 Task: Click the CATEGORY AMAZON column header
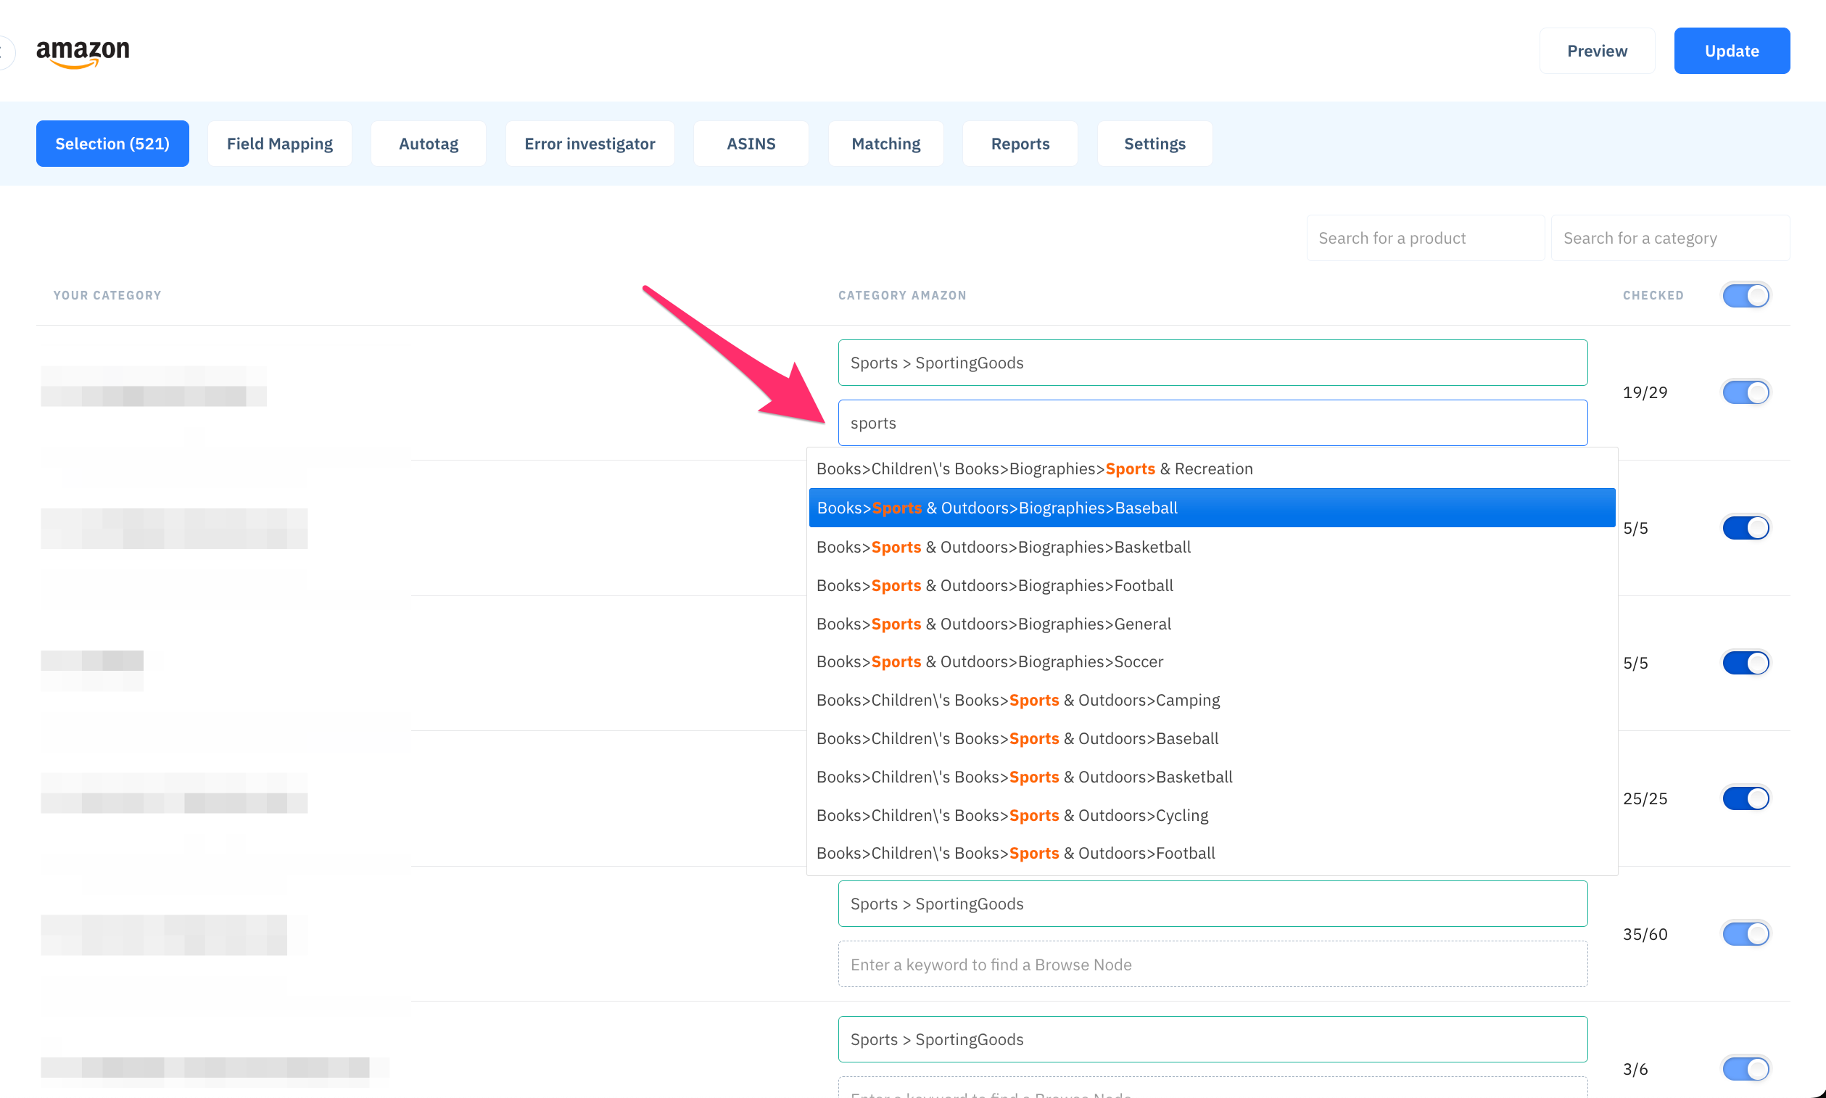click(902, 295)
